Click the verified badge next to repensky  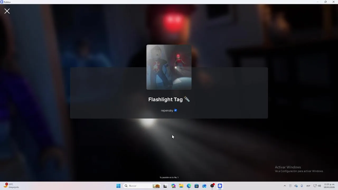coord(176,110)
